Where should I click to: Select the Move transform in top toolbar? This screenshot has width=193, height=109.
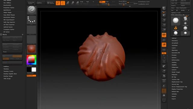click(x=68, y=3)
